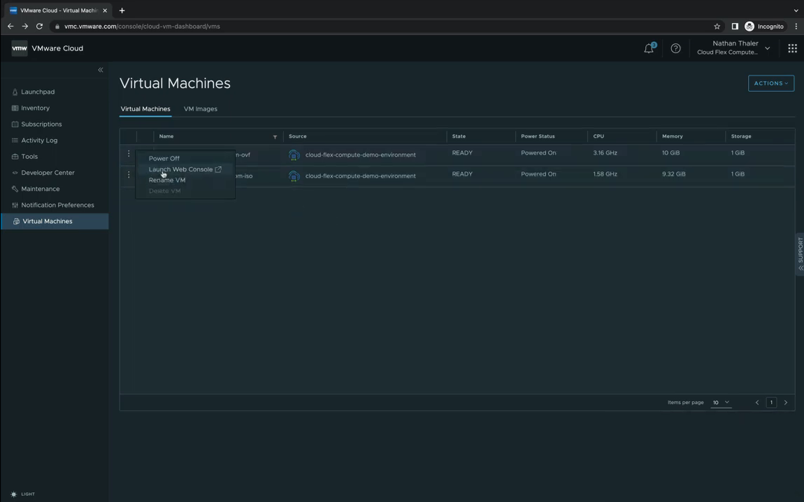Open the browser side panel icon
The height and width of the screenshot is (502, 804).
pos(735,26)
